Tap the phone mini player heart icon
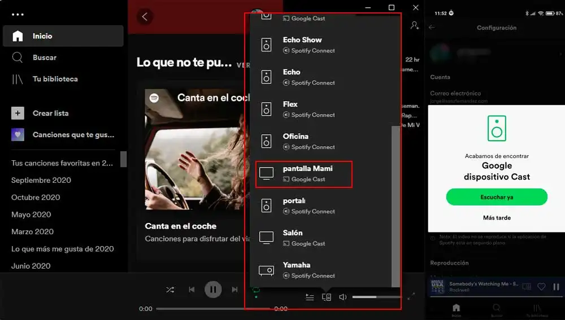 [541, 287]
